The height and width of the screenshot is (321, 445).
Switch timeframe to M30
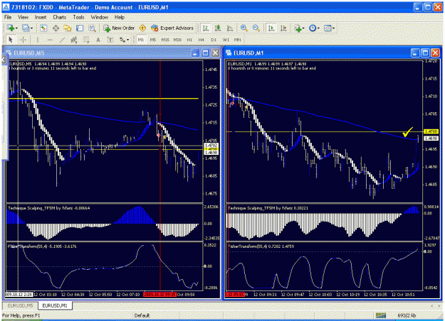coord(177,40)
